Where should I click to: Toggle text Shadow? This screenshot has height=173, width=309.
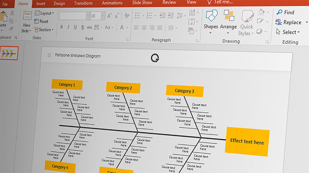pyautogui.click(x=83, y=27)
